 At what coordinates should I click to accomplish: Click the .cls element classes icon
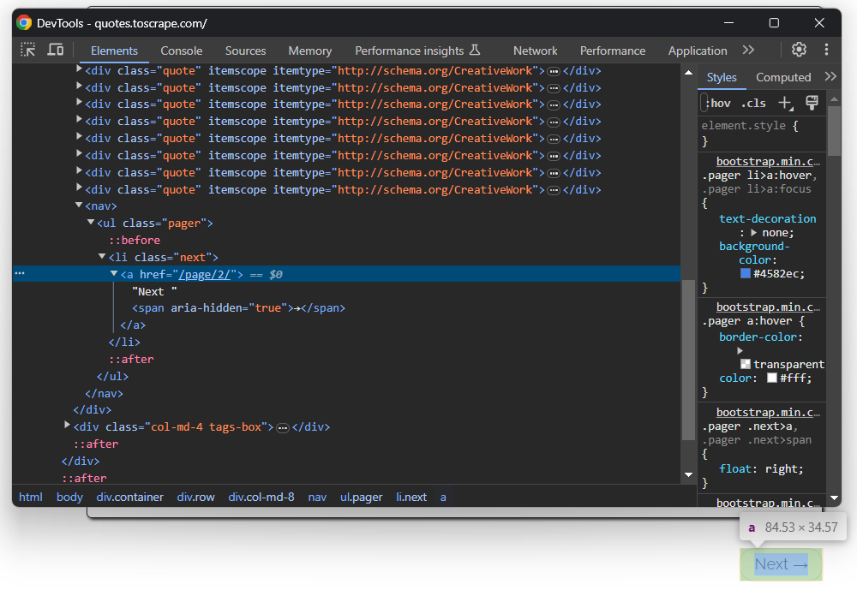753,102
